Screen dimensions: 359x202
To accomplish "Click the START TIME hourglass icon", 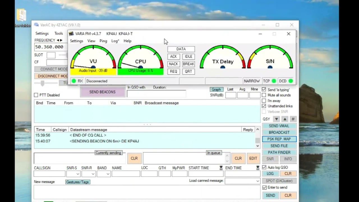I will [x=221, y=168].
